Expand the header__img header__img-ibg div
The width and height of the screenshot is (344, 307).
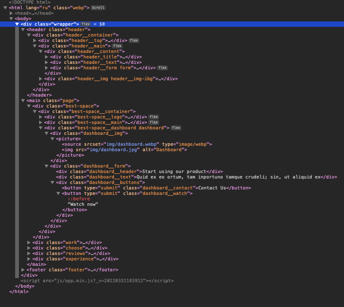pos(41,79)
